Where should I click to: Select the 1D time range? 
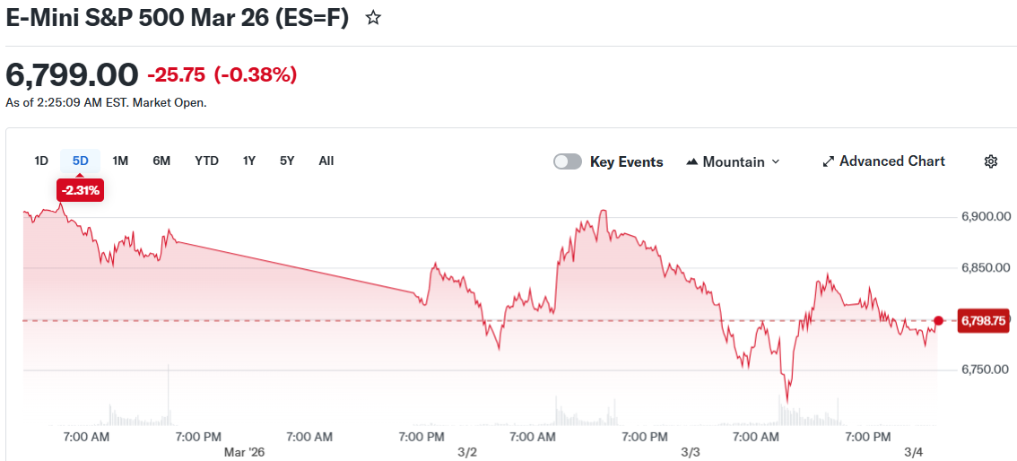point(41,161)
